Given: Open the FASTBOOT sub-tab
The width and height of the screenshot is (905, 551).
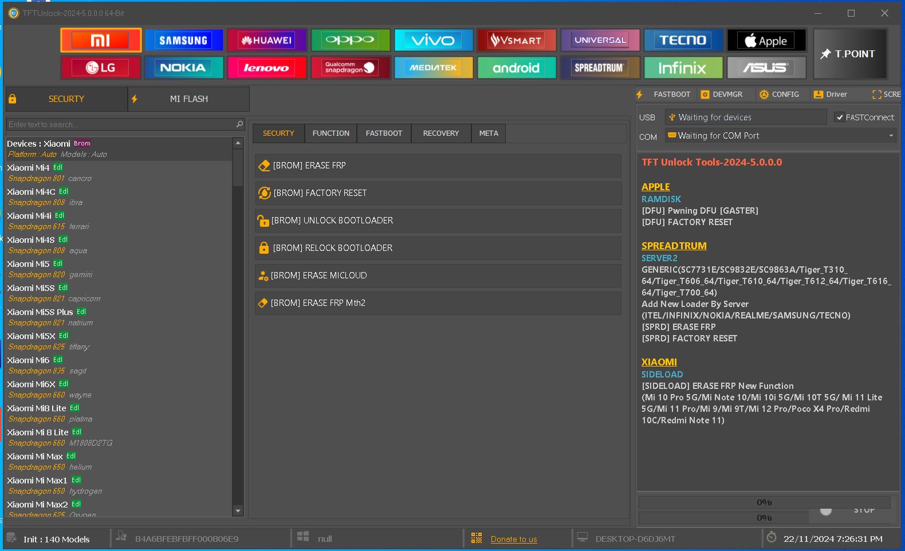Looking at the screenshot, I should 384,133.
